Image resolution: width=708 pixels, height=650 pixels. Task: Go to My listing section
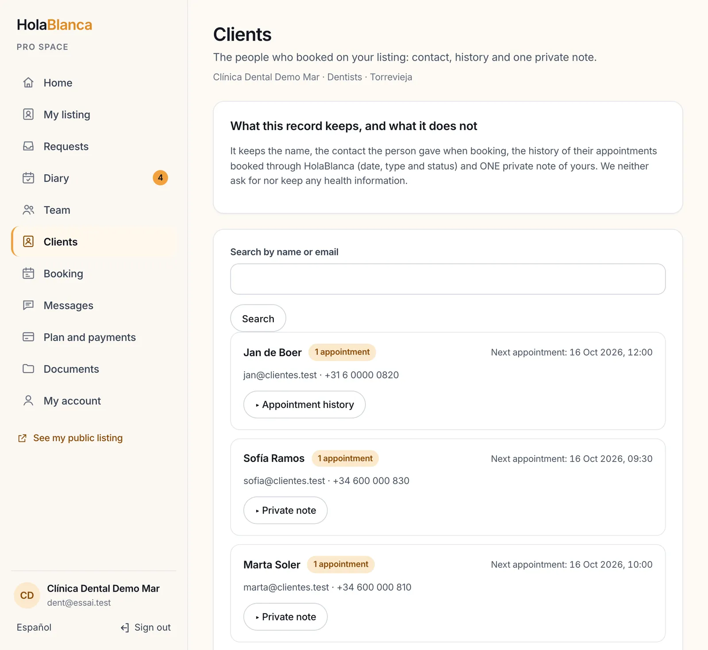[x=95, y=115]
